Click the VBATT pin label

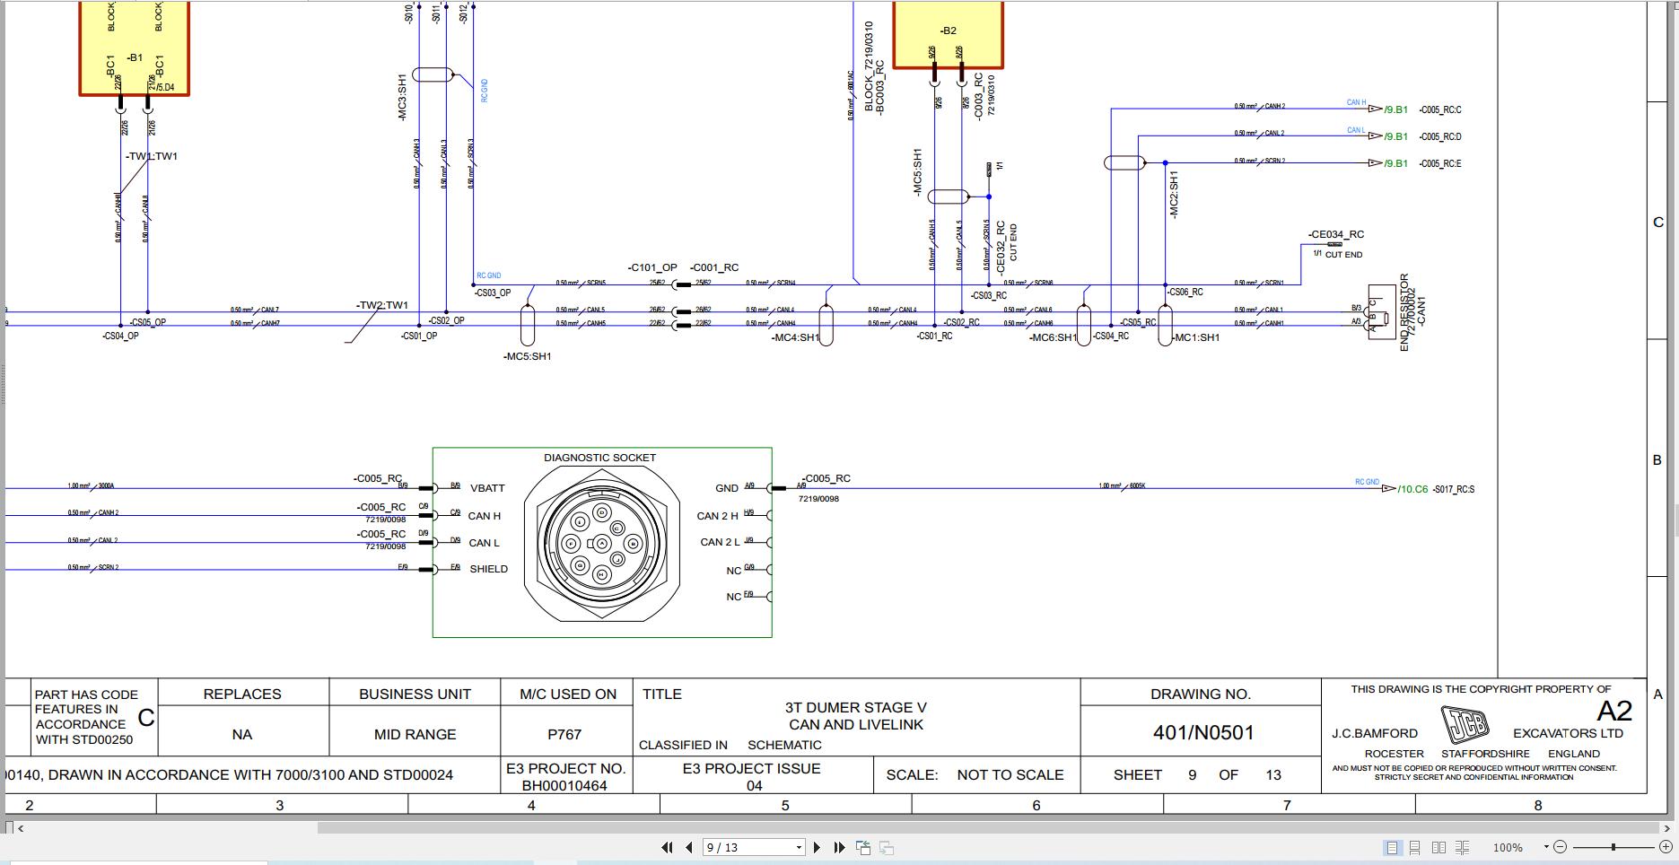(487, 488)
